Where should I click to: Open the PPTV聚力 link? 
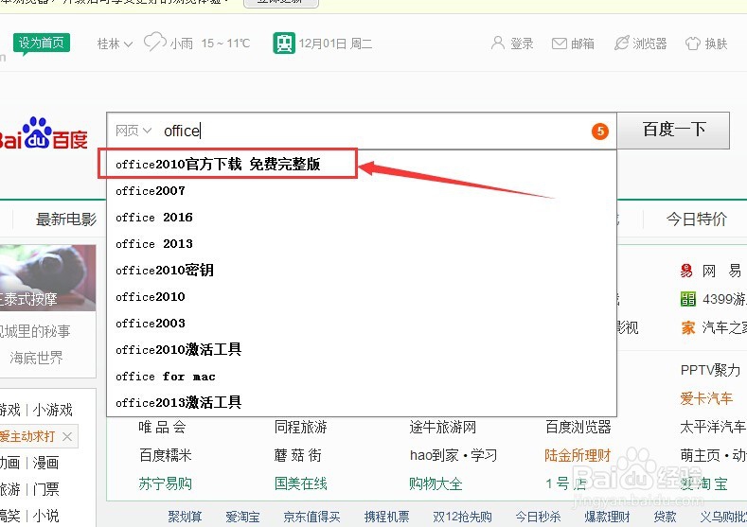point(710,370)
